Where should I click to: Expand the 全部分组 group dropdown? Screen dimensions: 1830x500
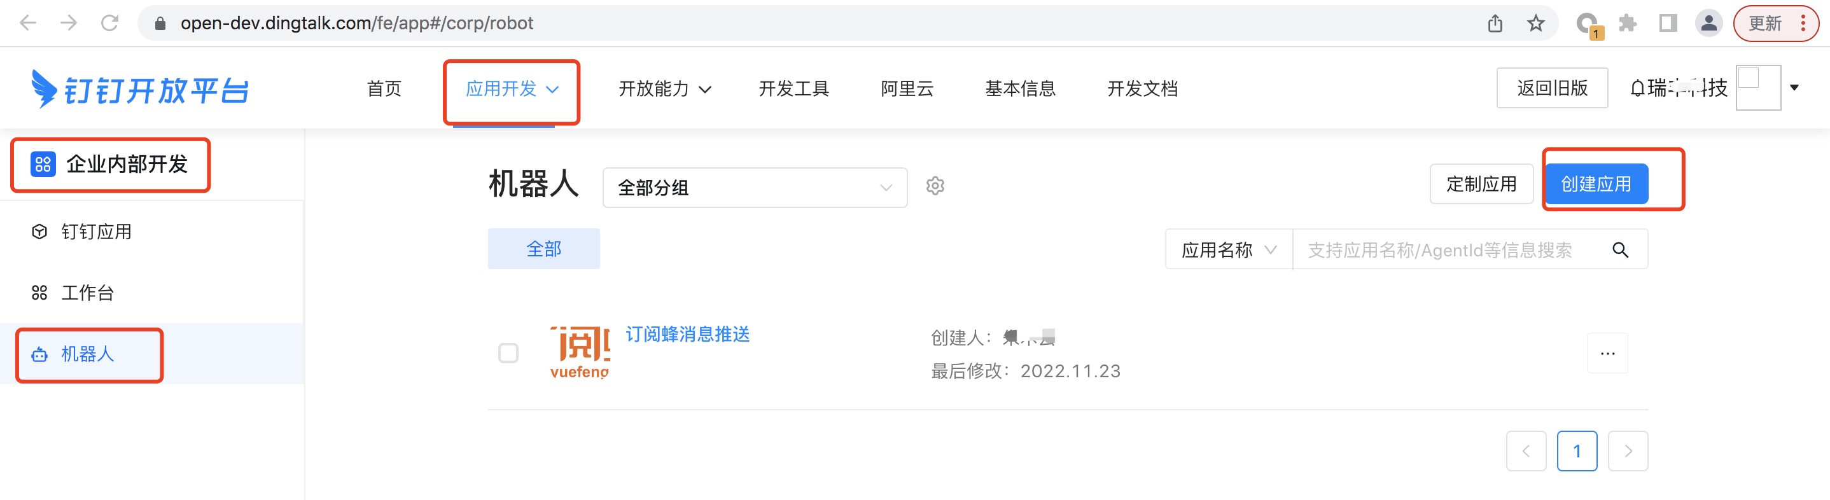pyautogui.click(x=755, y=188)
